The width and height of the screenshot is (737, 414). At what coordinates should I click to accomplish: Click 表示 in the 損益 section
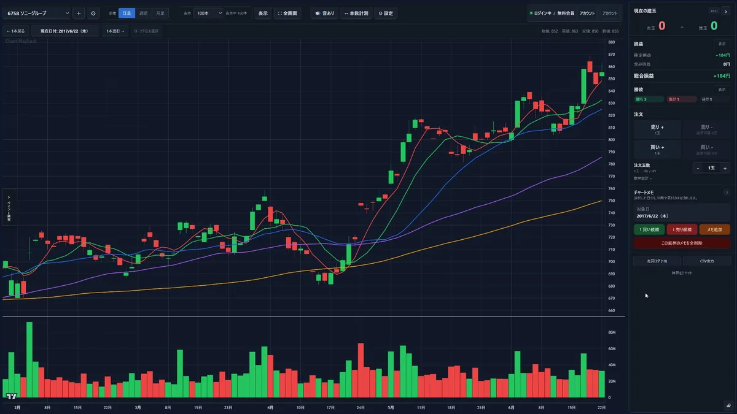(722, 44)
